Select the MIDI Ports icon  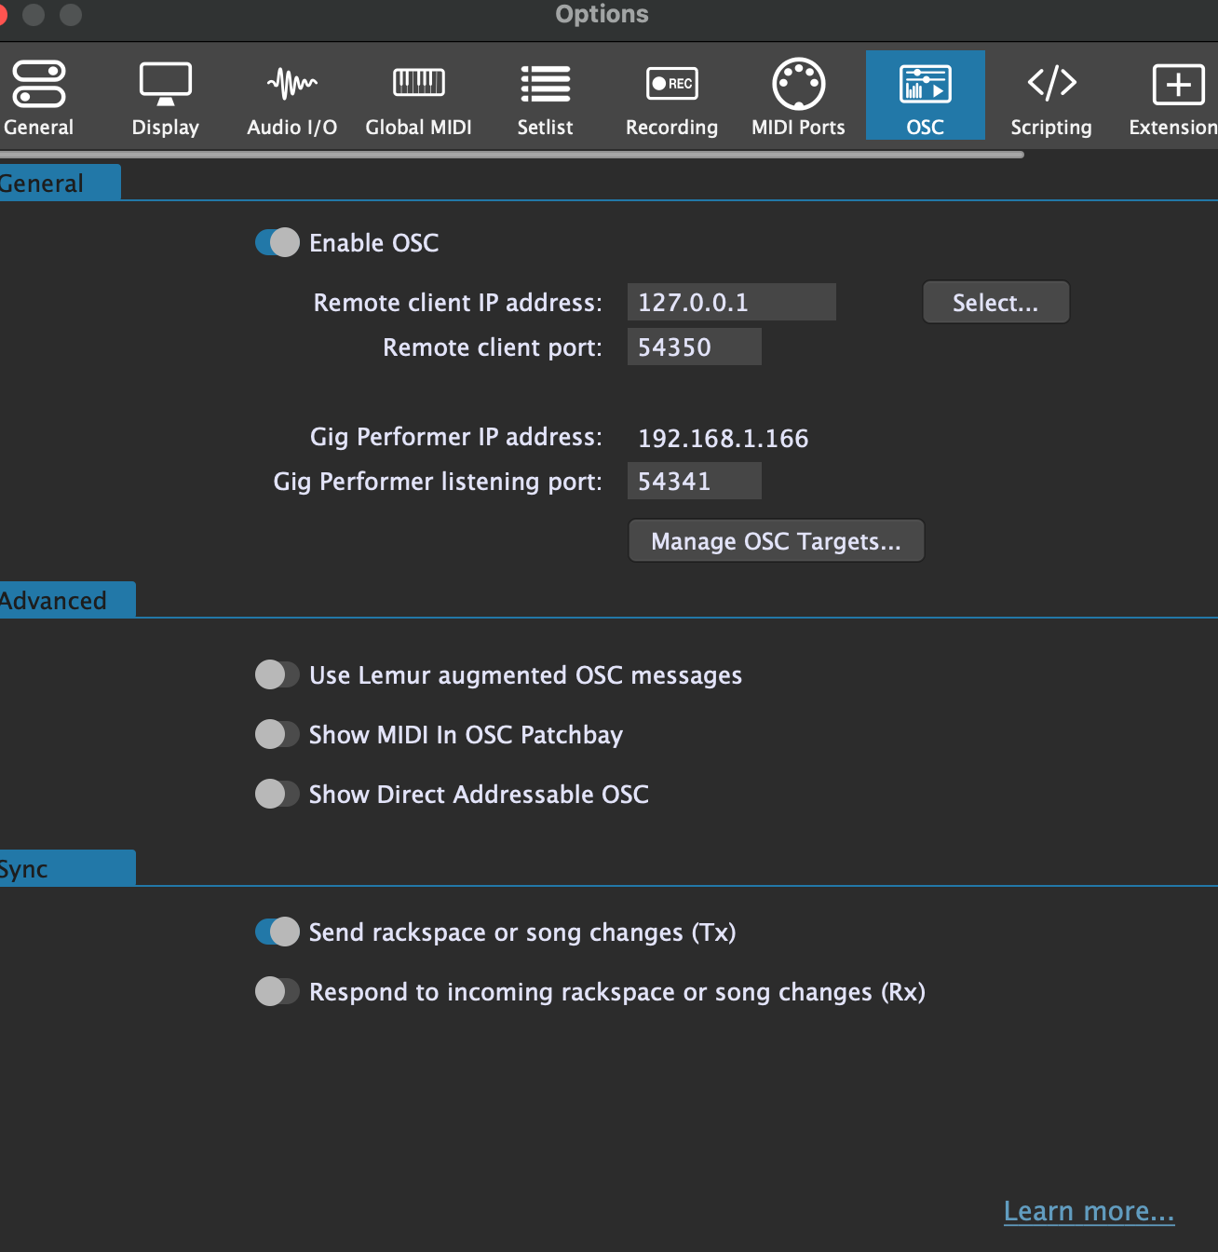coord(798,86)
